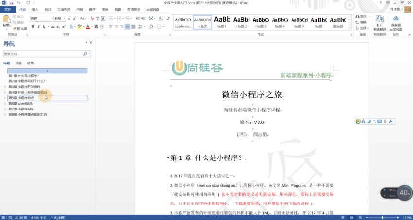Apply the yellow text highlight color
Screen dimensions: 413x220
click(80, 27)
